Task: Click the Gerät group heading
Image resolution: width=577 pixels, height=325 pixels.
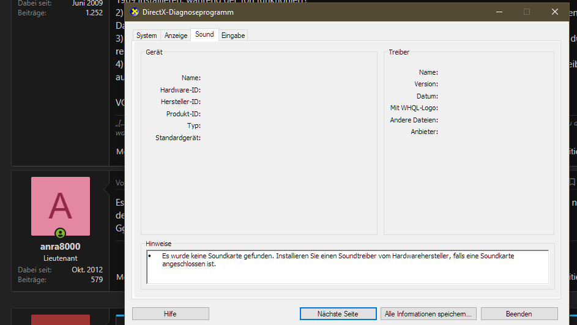Action: point(154,52)
